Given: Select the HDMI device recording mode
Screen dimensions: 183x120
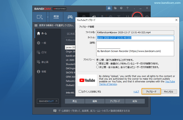Looking at the screenshot, I should click(x=56, y=17).
